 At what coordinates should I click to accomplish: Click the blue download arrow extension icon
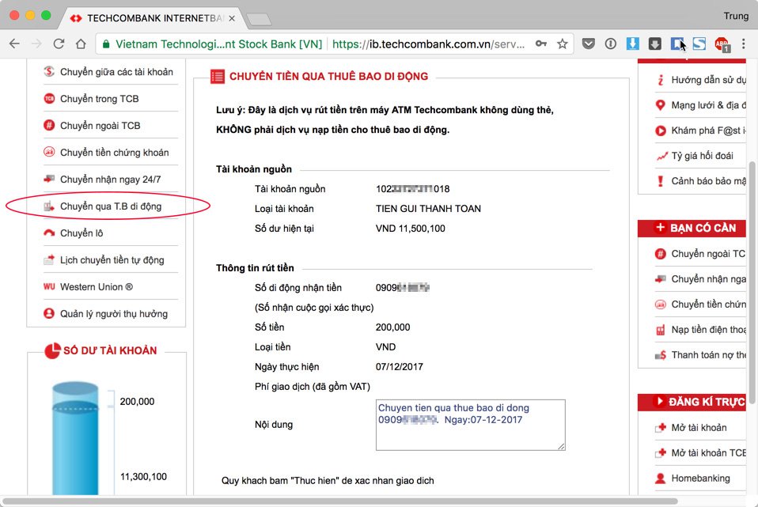(632, 44)
